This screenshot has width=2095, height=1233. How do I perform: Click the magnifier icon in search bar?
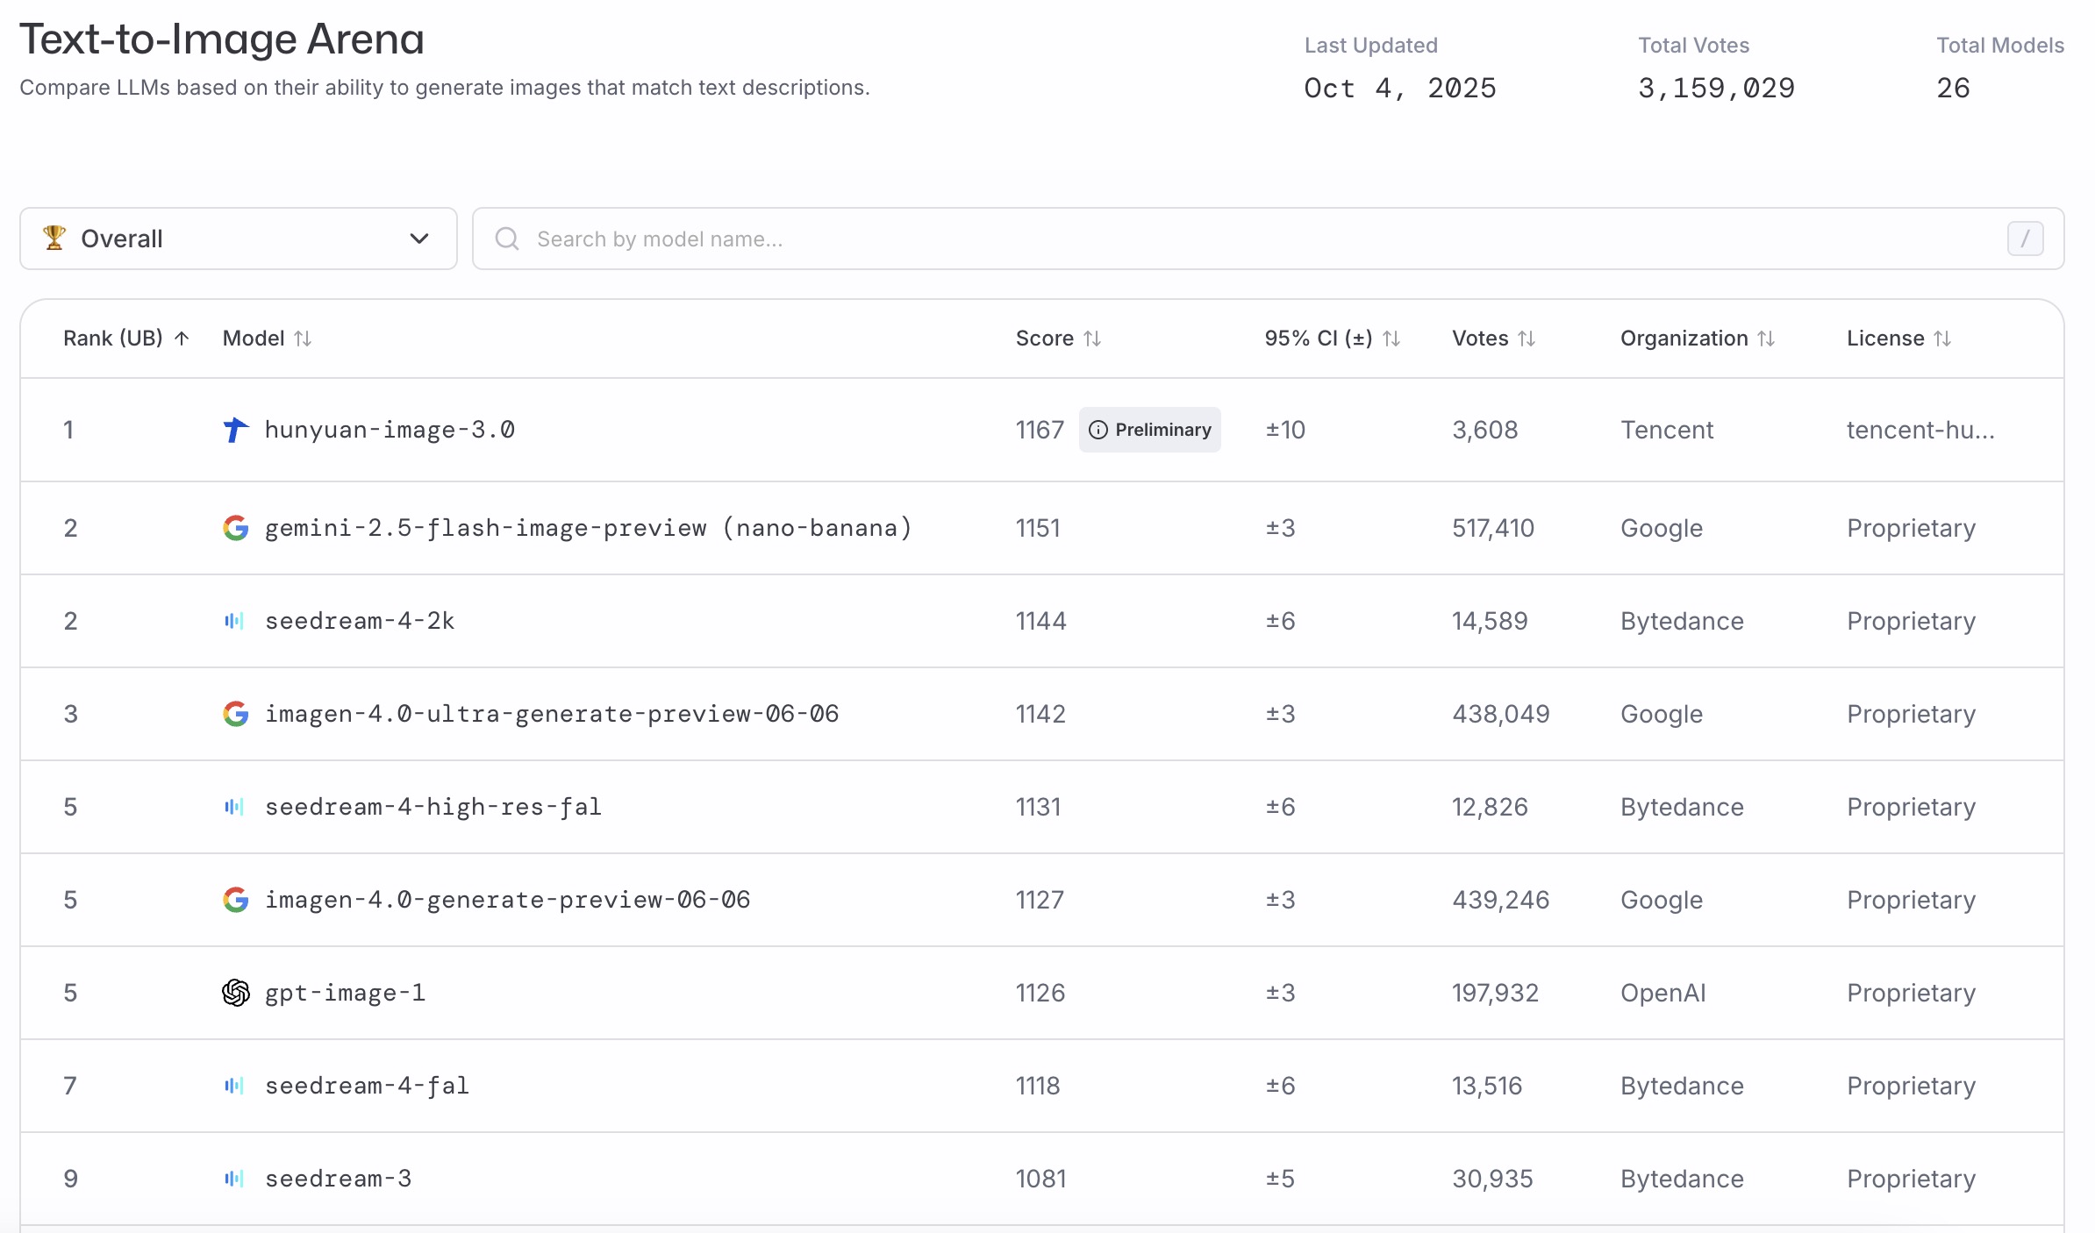click(x=507, y=239)
